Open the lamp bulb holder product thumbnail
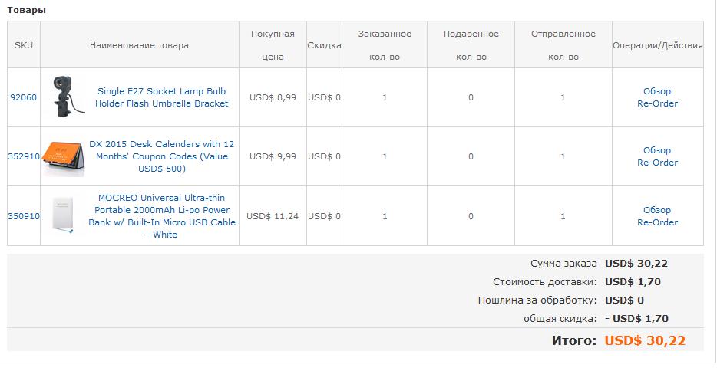Viewport: 717px width, 371px height. pos(68,97)
